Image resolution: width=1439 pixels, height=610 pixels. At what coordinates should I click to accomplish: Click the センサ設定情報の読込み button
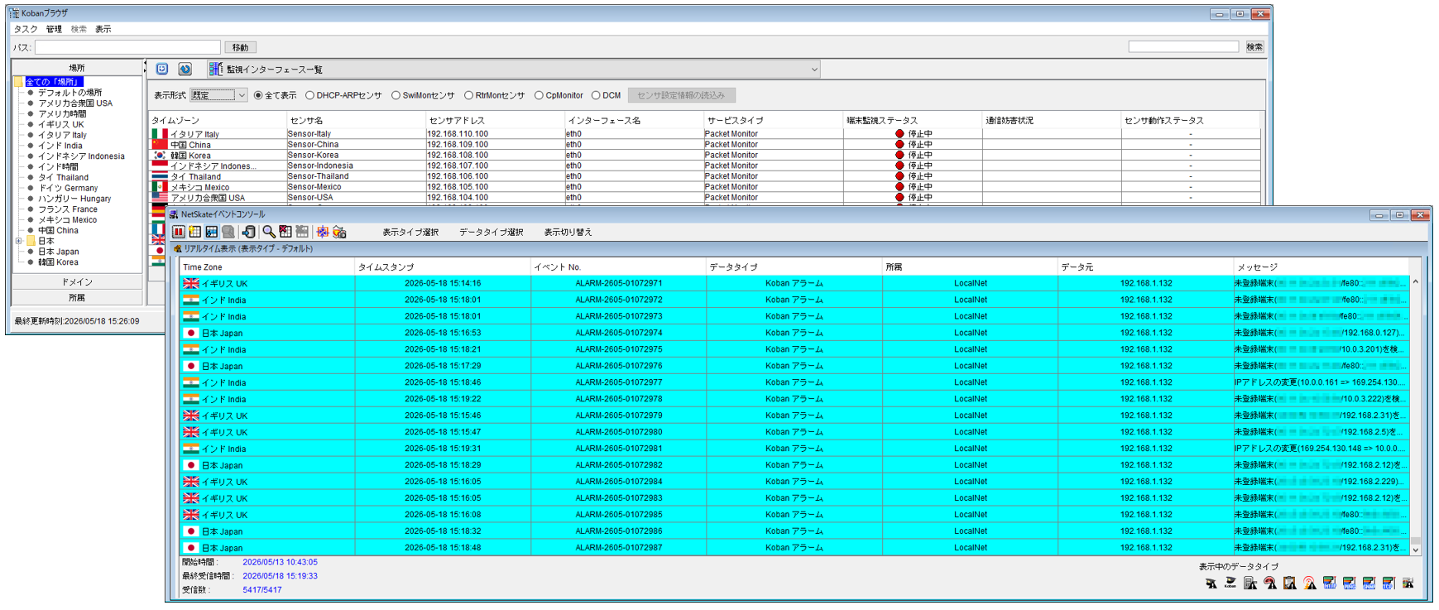click(x=681, y=95)
